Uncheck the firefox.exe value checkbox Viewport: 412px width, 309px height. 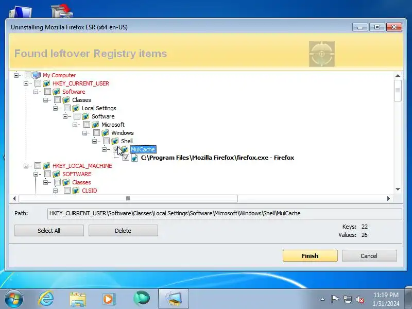(x=126, y=158)
